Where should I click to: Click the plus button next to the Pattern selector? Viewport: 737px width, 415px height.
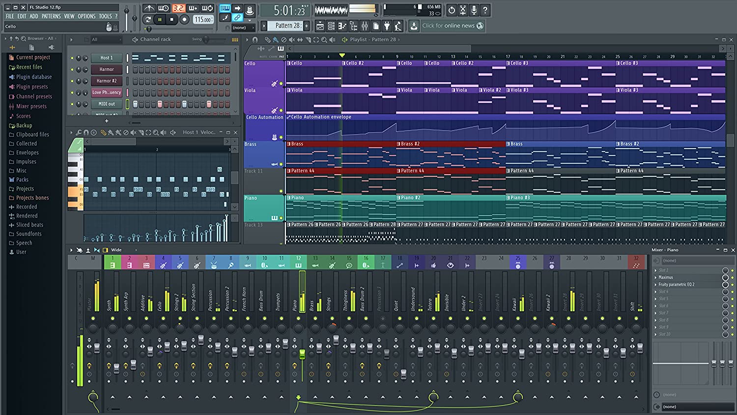306,26
